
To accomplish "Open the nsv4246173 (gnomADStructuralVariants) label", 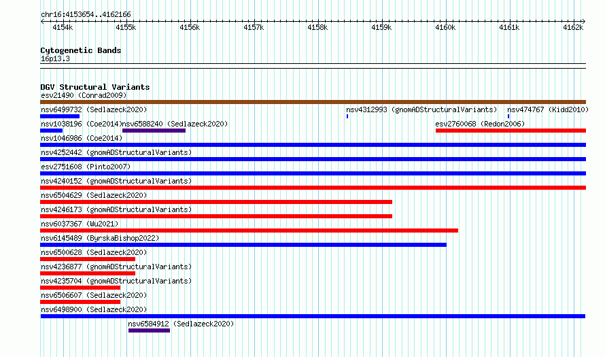I will 116,209.
